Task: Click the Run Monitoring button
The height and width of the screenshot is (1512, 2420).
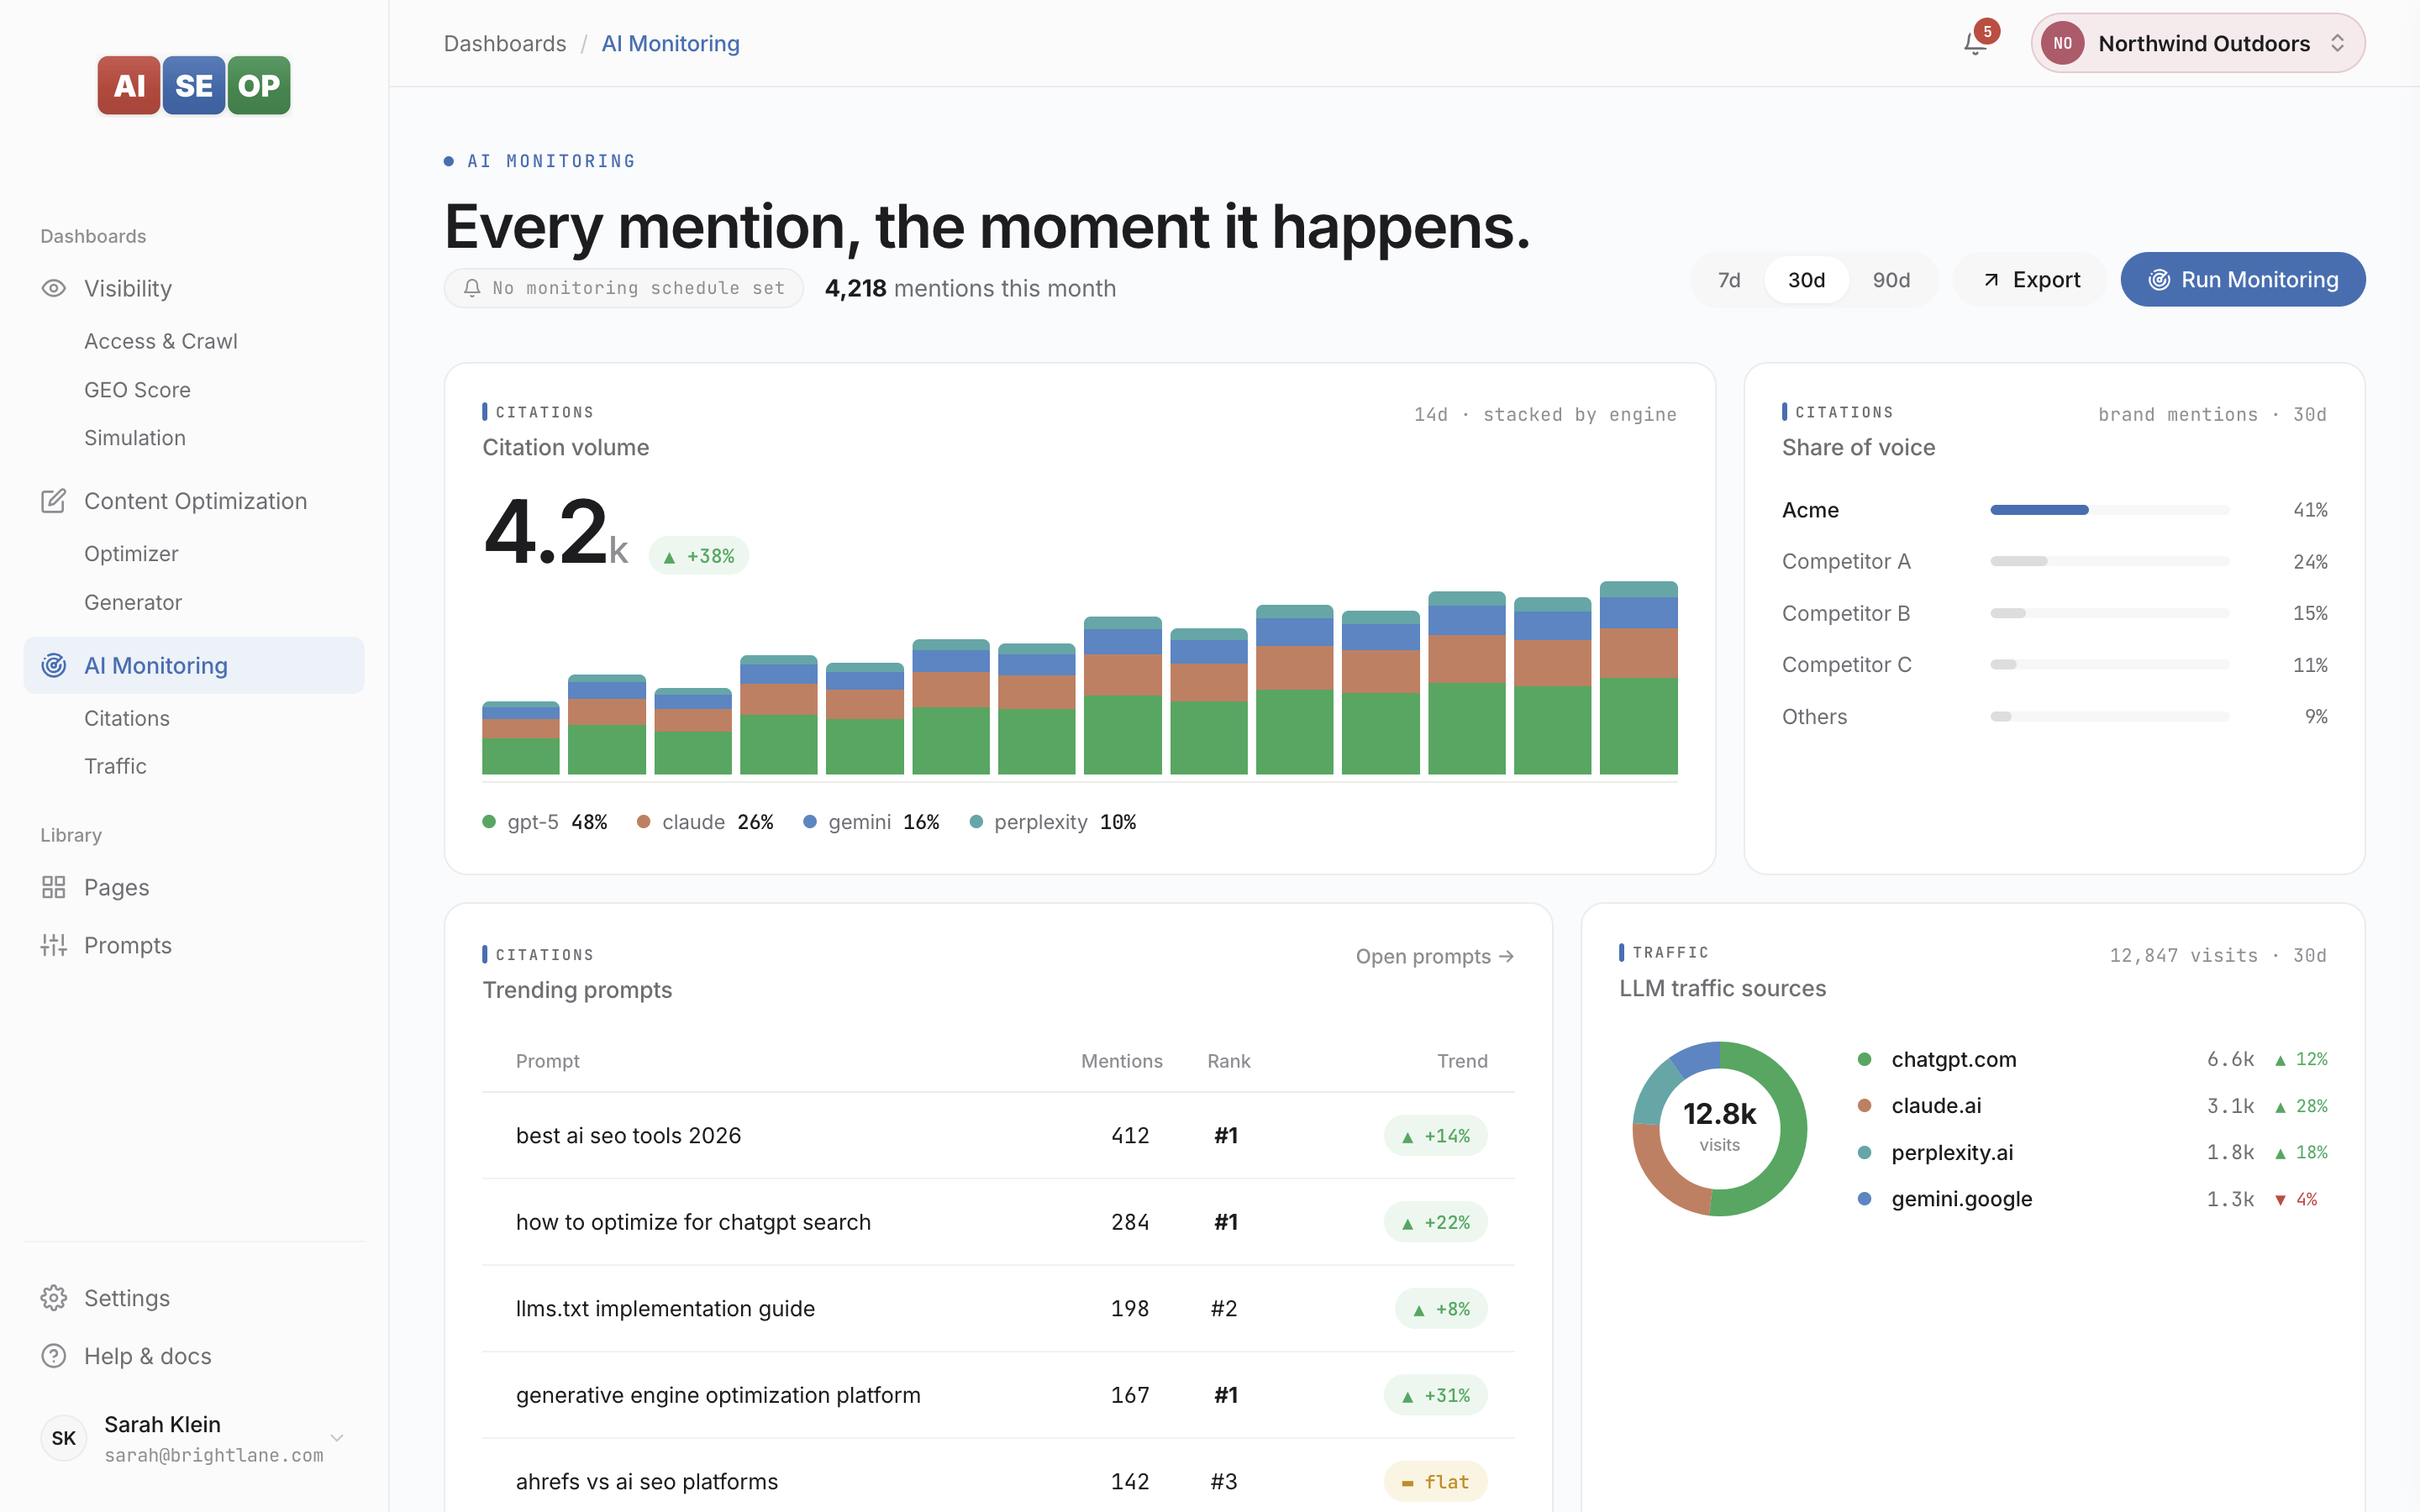Action: [x=2242, y=280]
